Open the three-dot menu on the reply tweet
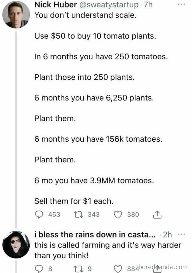 181,234
